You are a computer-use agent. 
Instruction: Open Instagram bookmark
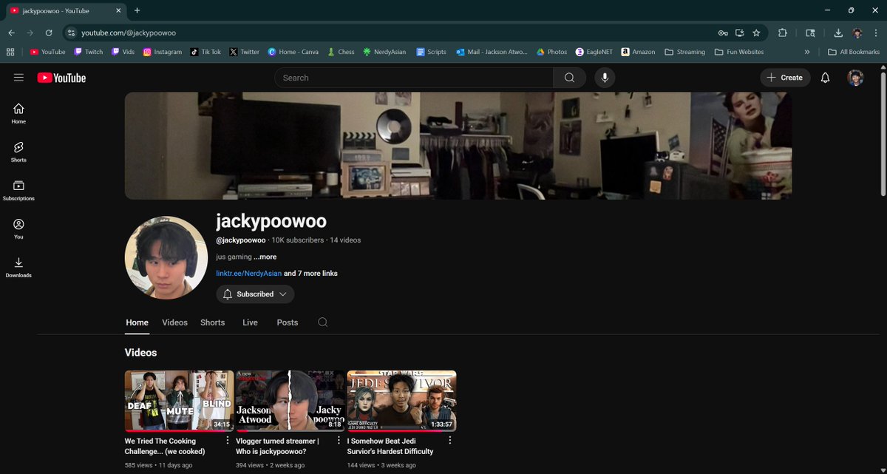pos(162,52)
